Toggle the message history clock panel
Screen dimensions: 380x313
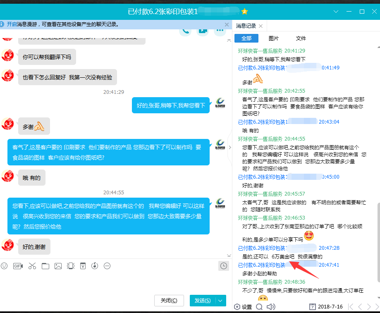(224, 266)
